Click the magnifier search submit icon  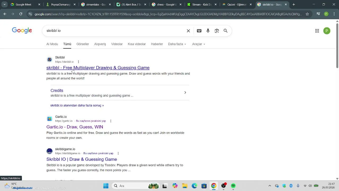pos(226,31)
